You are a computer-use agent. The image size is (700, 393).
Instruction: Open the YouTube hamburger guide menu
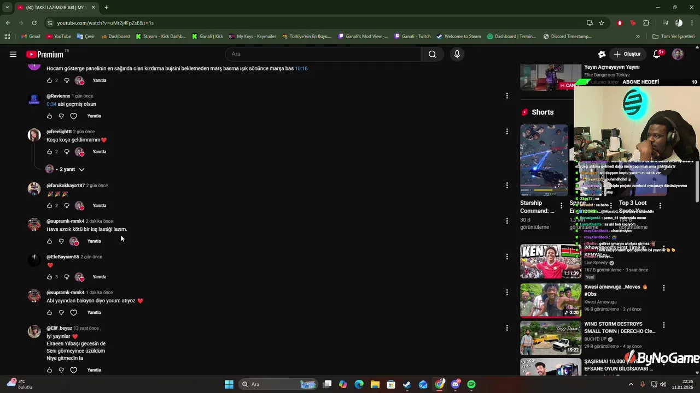pos(13,54)
